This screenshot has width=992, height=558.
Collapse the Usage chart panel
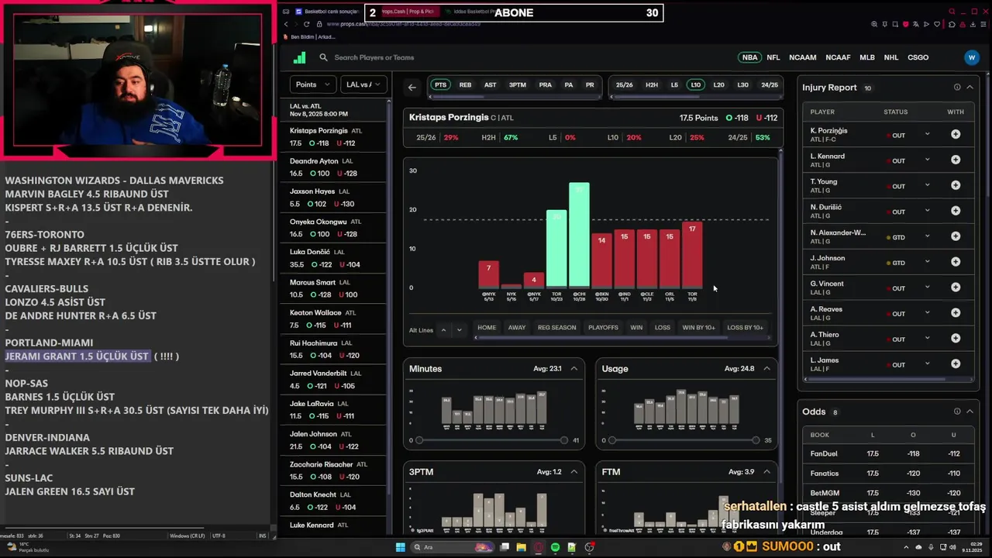pyautogui.click(x=766, y=369)
